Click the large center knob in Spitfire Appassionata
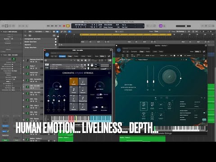 point(169,77)
